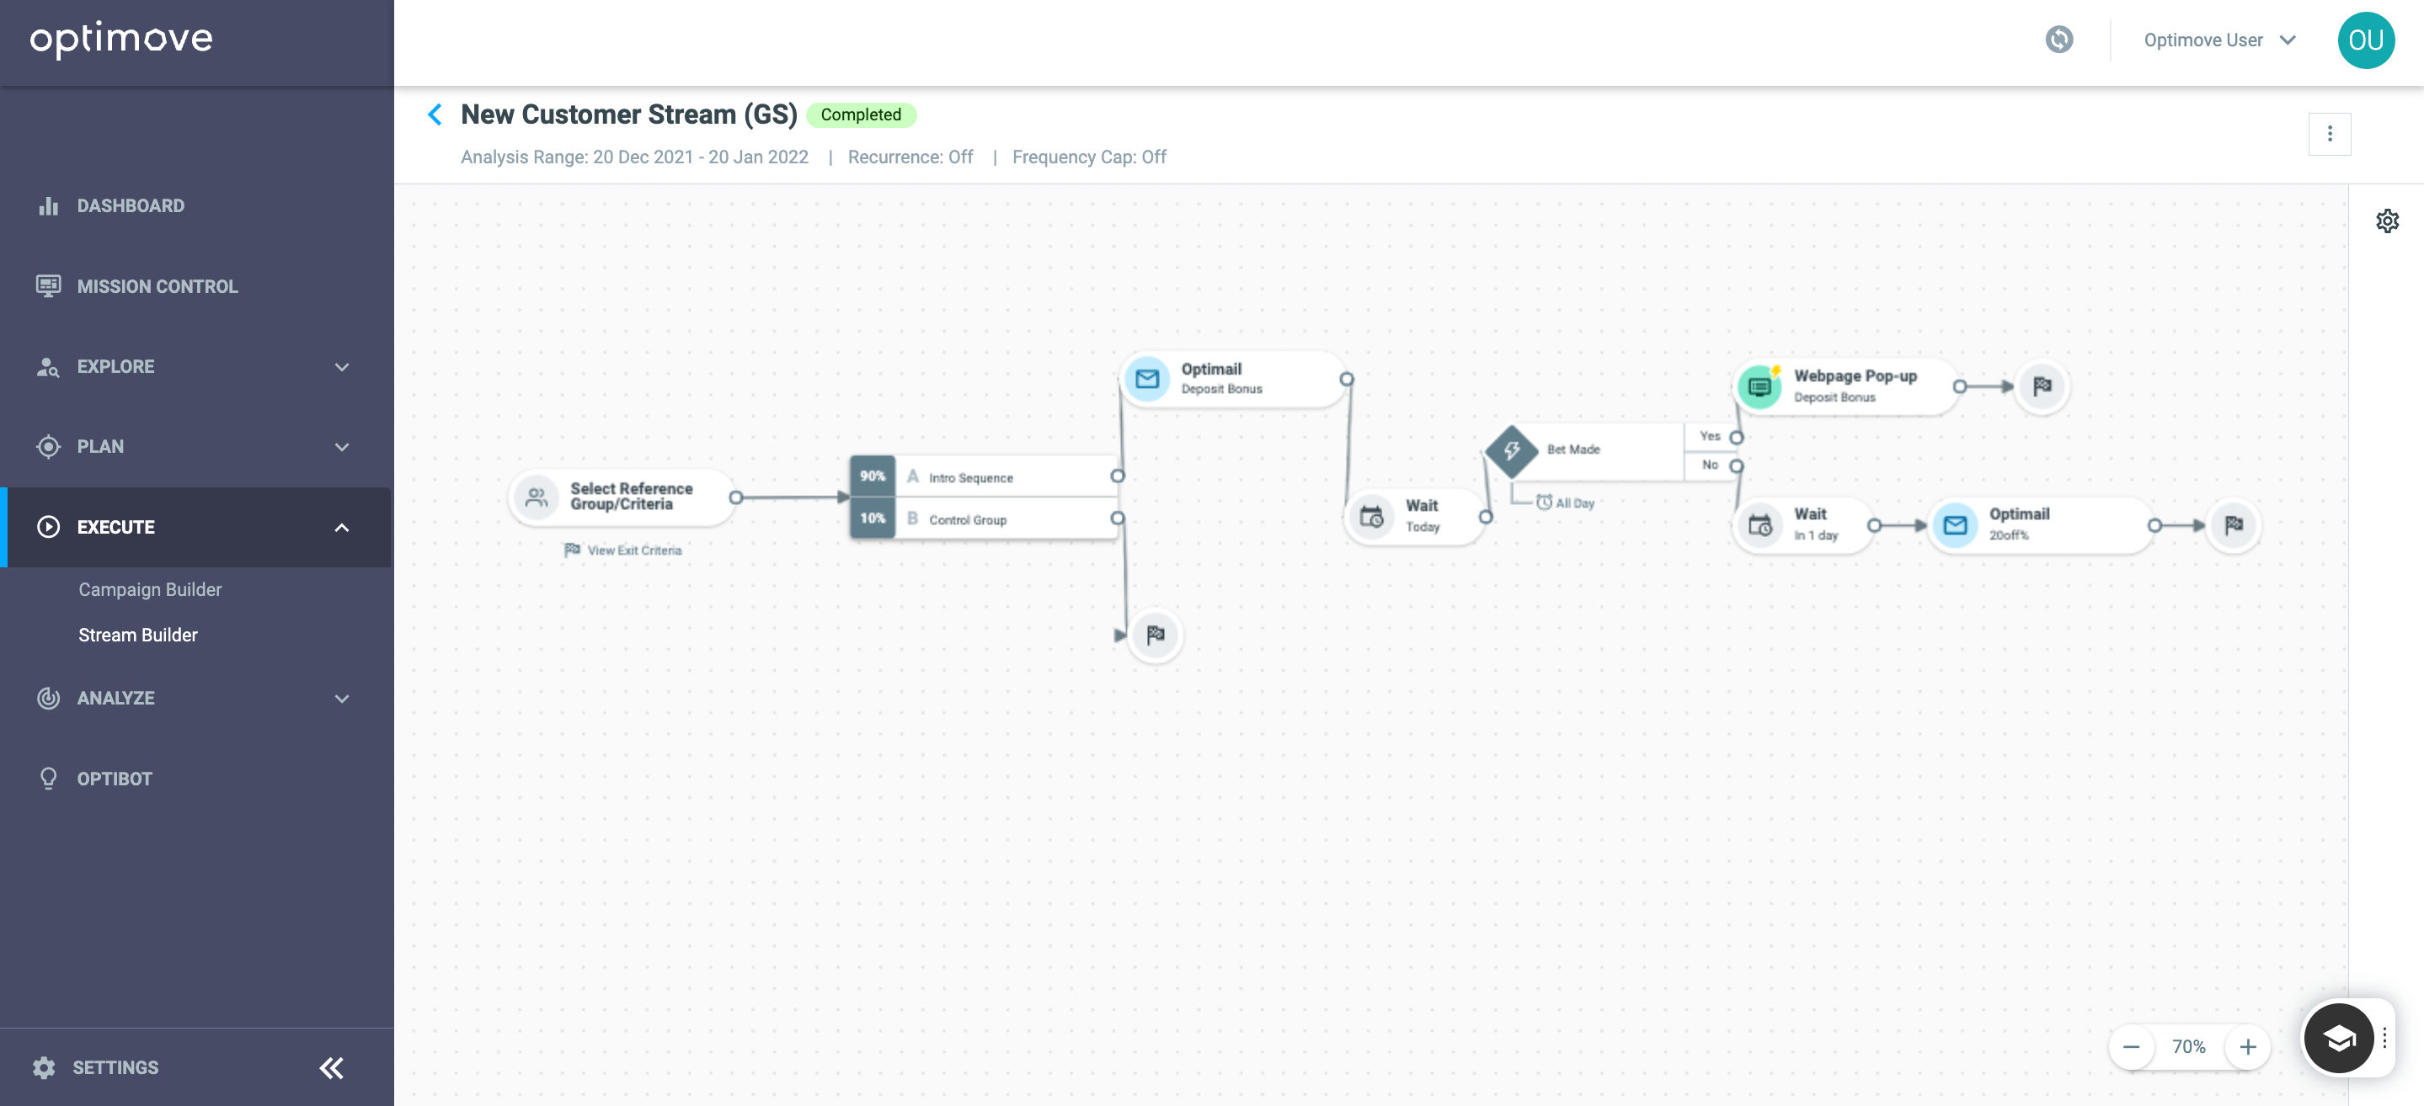Collapse the Execute menu chevron
Image resolution: width=2424 pixels, height=1106 pixels.
pos(342,527)
